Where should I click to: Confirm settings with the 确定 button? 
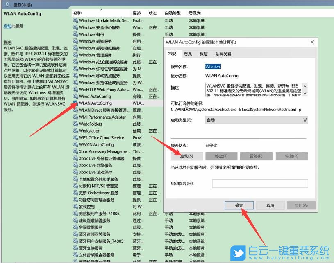point(239,205)
